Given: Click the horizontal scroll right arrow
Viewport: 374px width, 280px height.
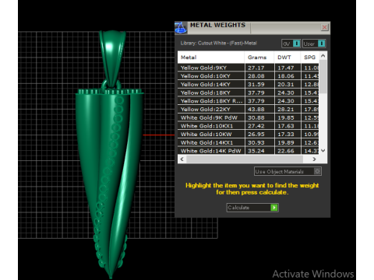Looking at the screenshot, I should [x=314, y=159].
